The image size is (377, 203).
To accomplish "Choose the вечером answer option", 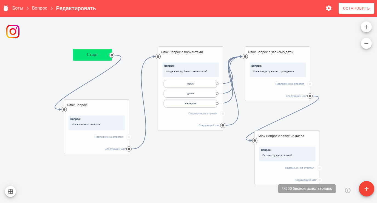I will 190,103.
